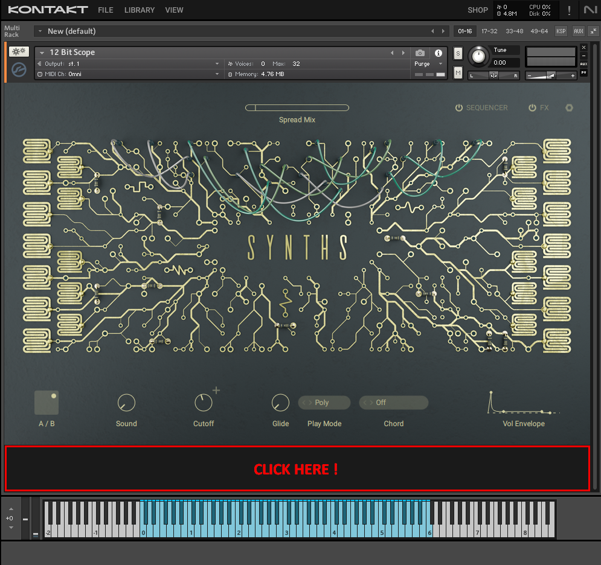Open instrument info via the i icon
Screen dimensions: 601x565
pyautogui.click(x=439, y=53)
